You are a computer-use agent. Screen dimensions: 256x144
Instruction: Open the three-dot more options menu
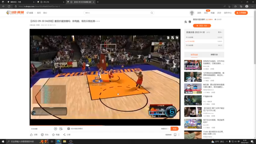[x=179, y=135]
